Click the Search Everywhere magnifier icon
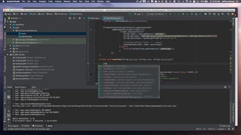 [x=228, y=14]
